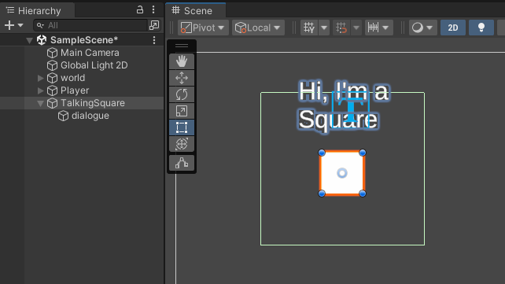The image size is (505, 284).
Task: Select the Move tool
Action: click(182, 78)
